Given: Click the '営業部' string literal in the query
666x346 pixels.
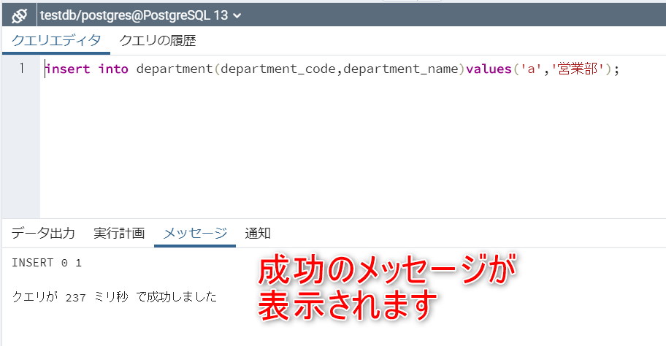Looking at the screenshot, I should 577,69.
